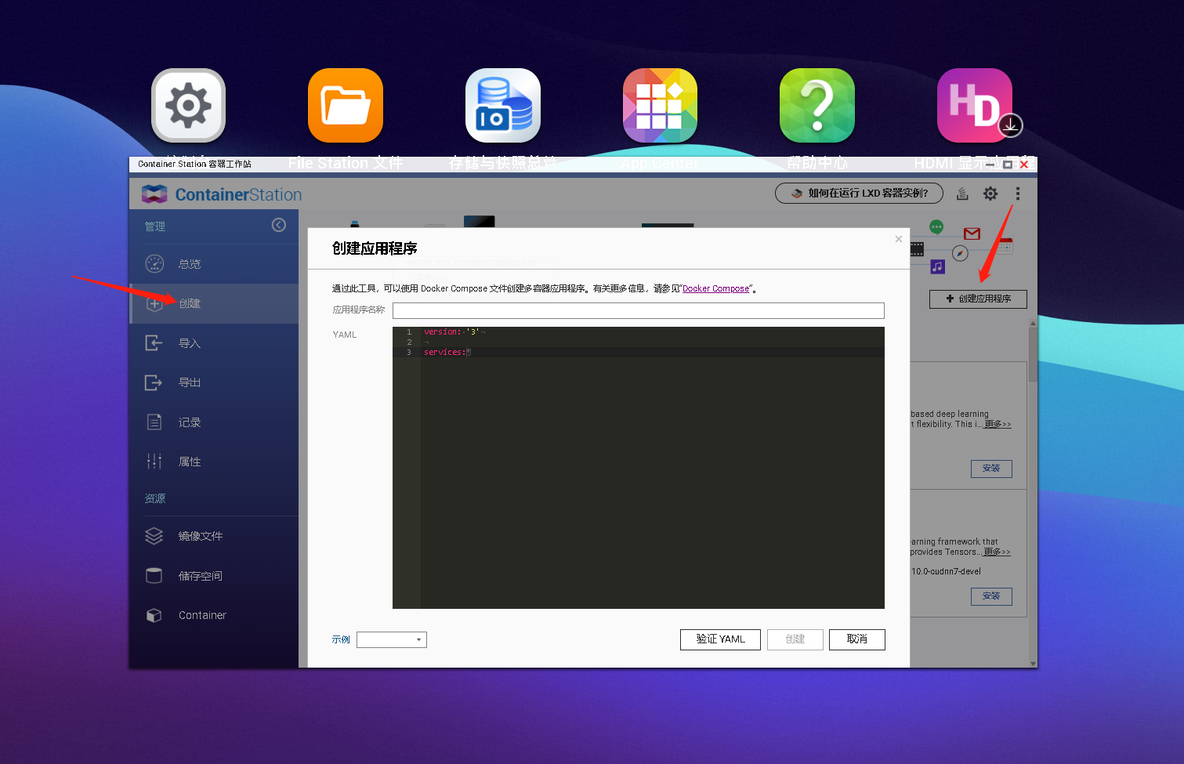Select 导入 import in sidebar

coord(189,343)
